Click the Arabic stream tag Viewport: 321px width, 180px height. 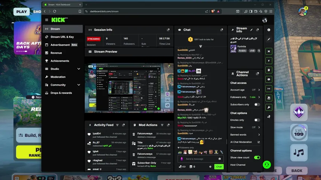click(242, 51)
